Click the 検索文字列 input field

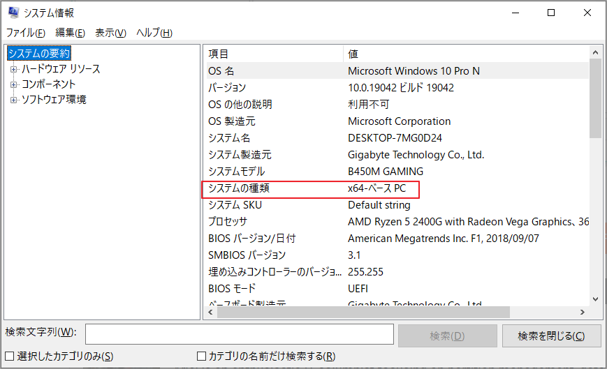pyautogui.click(x=236, y=335)
